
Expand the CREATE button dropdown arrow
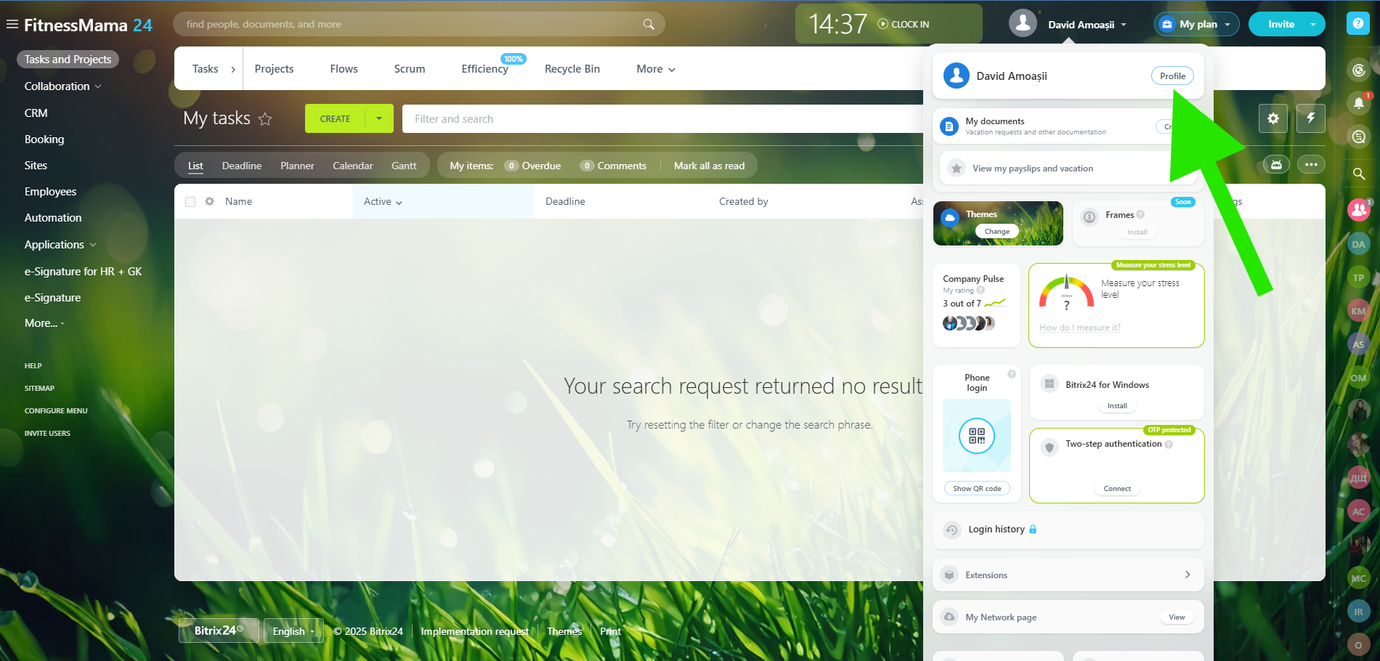[379, 118]
